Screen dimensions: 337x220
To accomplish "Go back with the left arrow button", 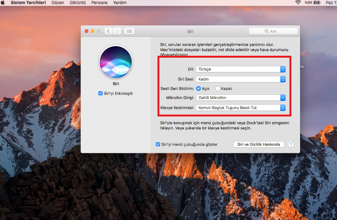I will pyautogui.click(x=108, y=31).
